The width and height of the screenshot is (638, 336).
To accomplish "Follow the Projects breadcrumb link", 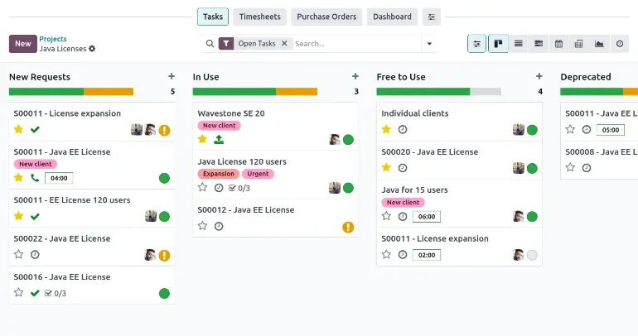I will point(53,39).
